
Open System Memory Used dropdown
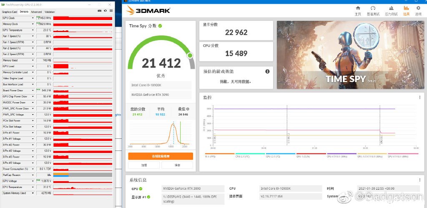coord(33,193)
